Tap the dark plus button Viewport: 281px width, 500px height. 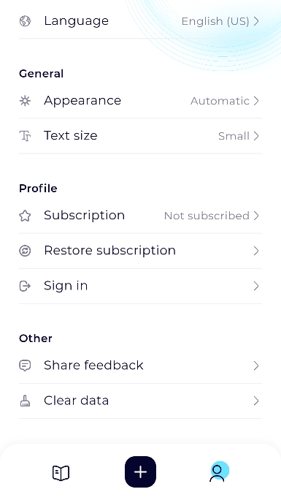pyautogui.click(x=140, y=472)
